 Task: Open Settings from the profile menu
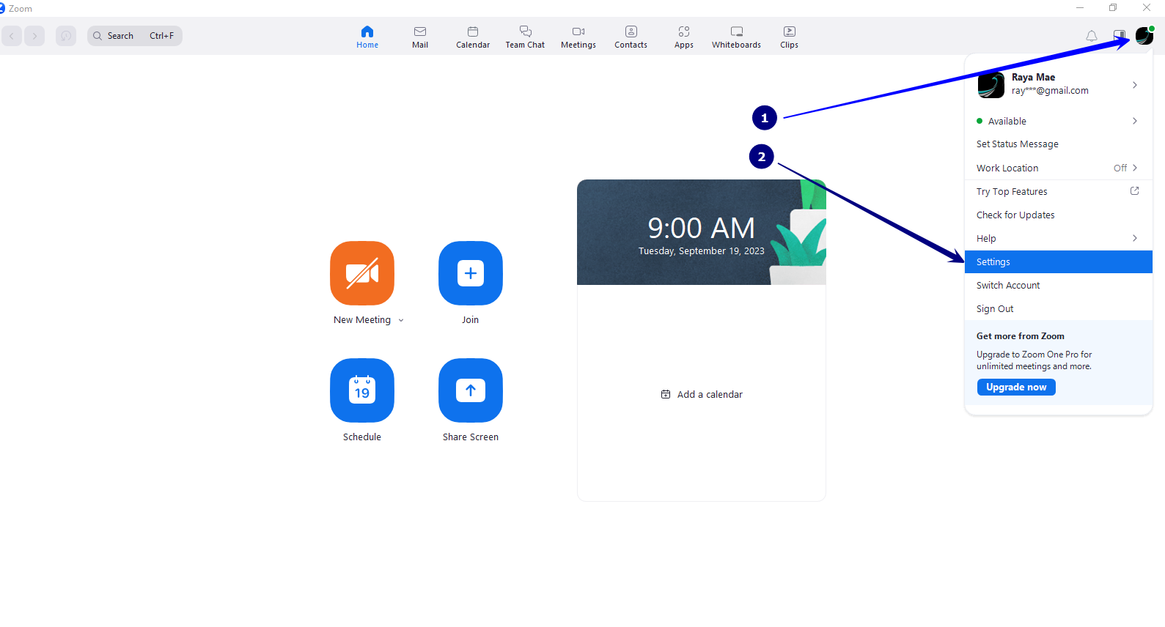1059,261
